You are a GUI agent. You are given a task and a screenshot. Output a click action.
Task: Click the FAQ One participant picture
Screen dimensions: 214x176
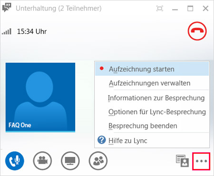point(40,98)
